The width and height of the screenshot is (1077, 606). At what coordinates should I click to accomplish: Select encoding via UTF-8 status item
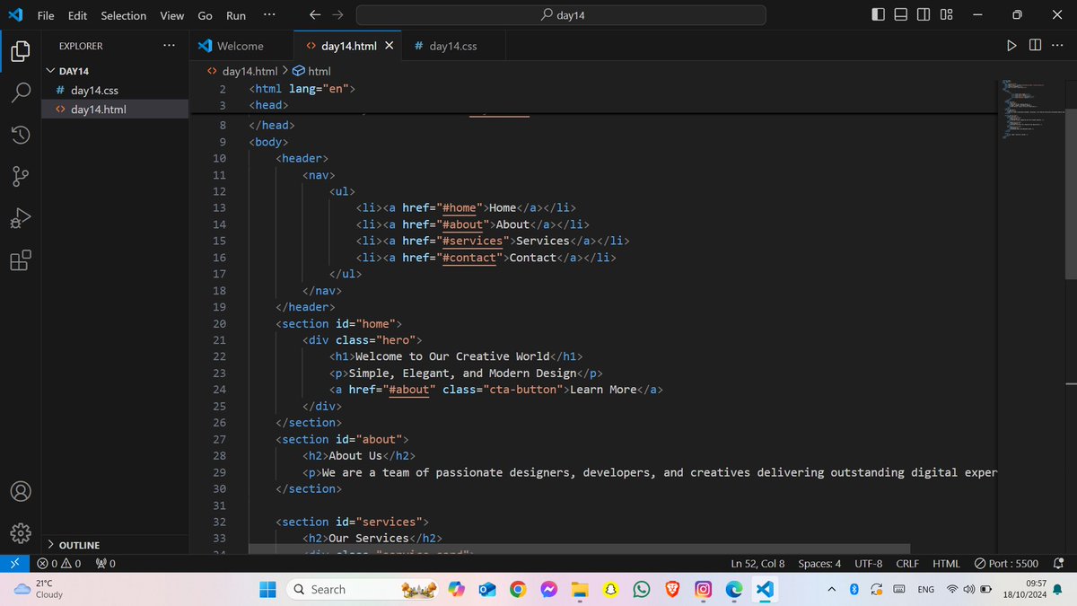coord(869,563)
